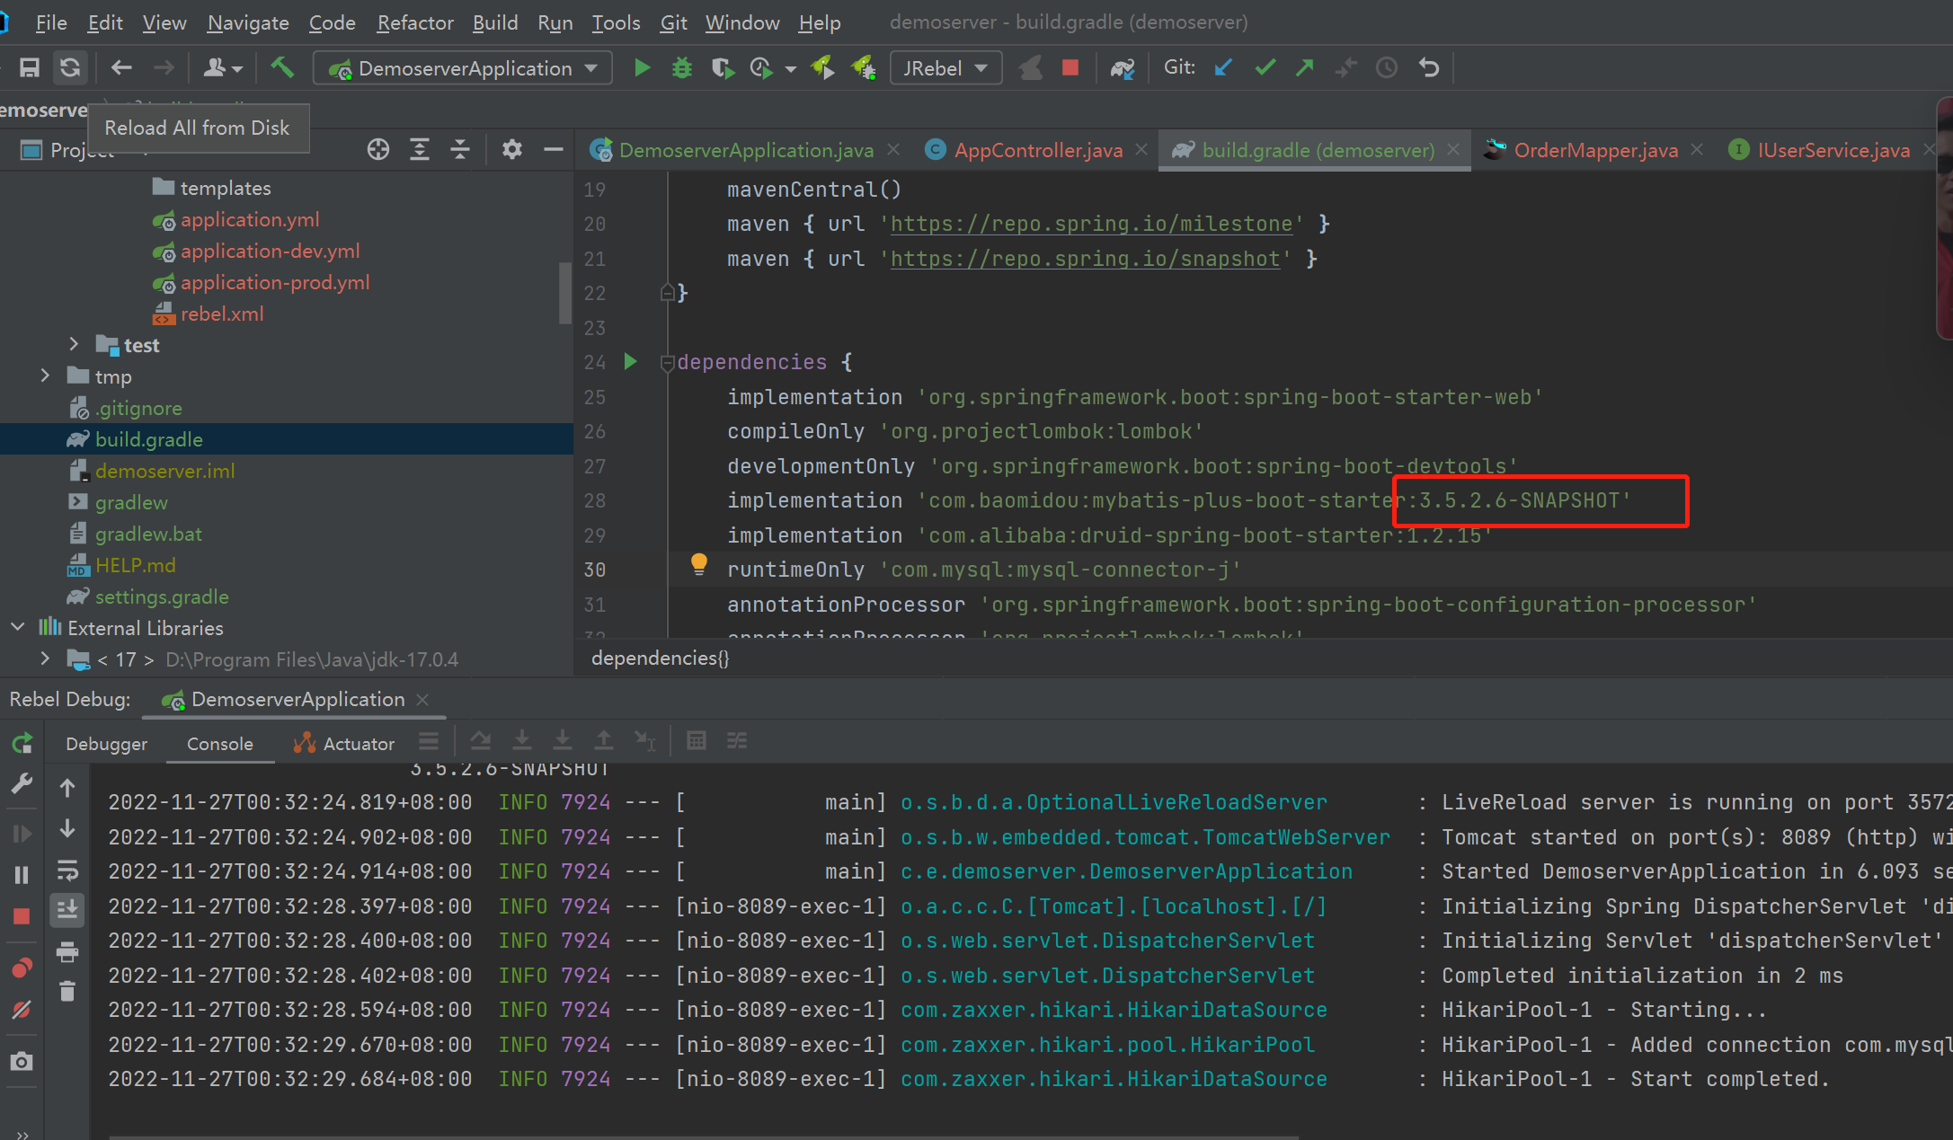Toggle mute breakpoints in the debug sidebar
Viewport: 1953px width, 1140px height.
tap(22, 1008)
